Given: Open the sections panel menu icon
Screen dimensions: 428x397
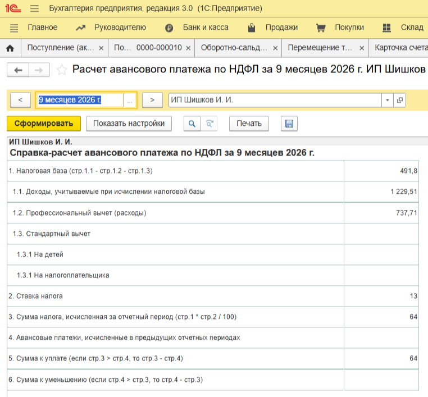Looking at the screenshot, I should click(14, 28).
